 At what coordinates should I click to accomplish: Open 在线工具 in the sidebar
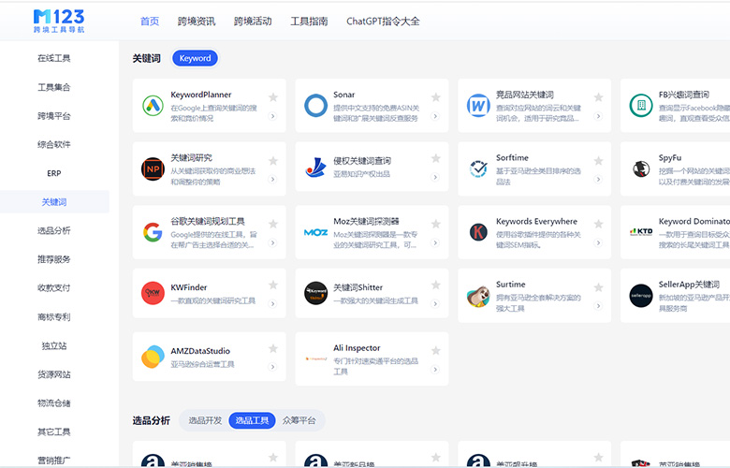[54, 58]
